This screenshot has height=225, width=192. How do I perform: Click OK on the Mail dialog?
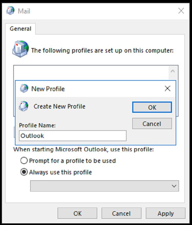coord(77,213)
